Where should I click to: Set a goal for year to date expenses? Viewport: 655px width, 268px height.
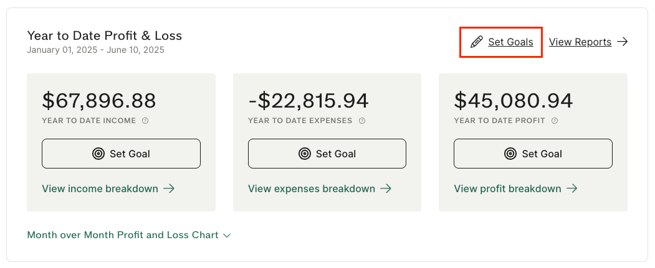(327, 154)
